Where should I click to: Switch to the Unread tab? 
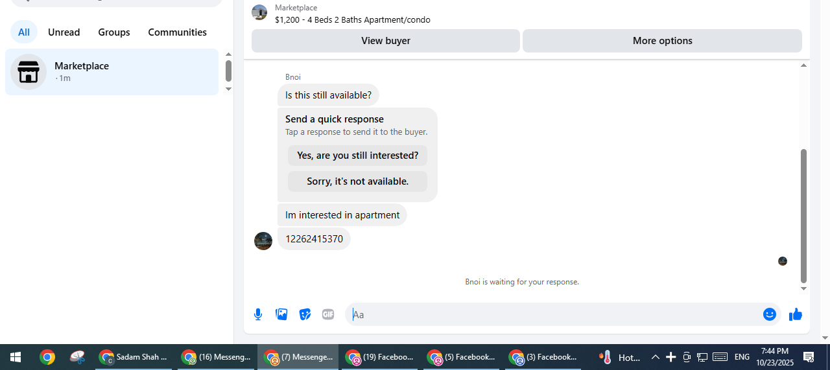(x=64, y=32)
